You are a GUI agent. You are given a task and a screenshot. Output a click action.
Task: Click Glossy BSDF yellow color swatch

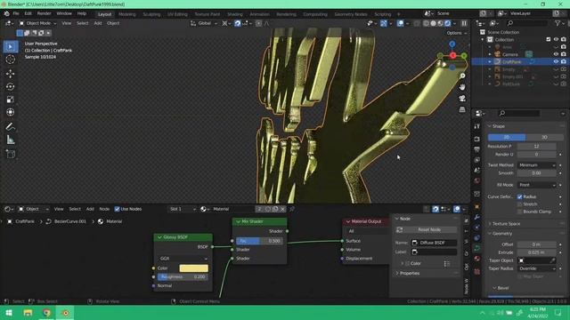(194, 268)
